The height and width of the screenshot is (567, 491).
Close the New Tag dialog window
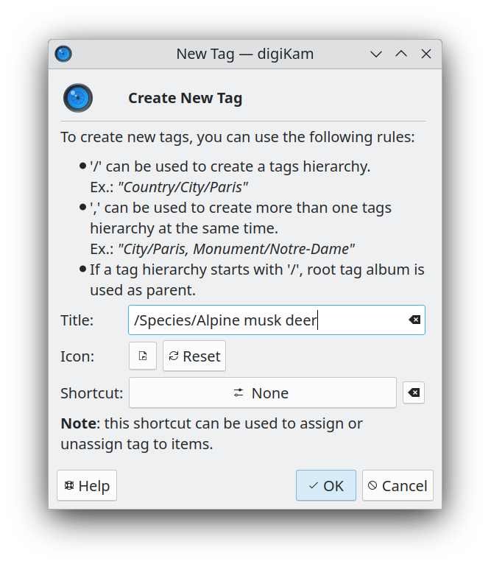point(426,54)
